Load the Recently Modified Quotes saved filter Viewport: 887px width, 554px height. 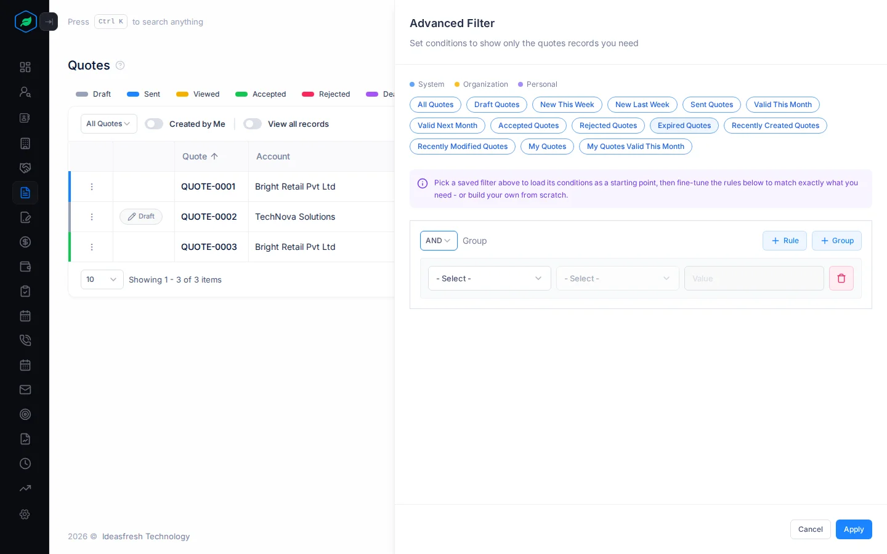click(x=463, y=147)
